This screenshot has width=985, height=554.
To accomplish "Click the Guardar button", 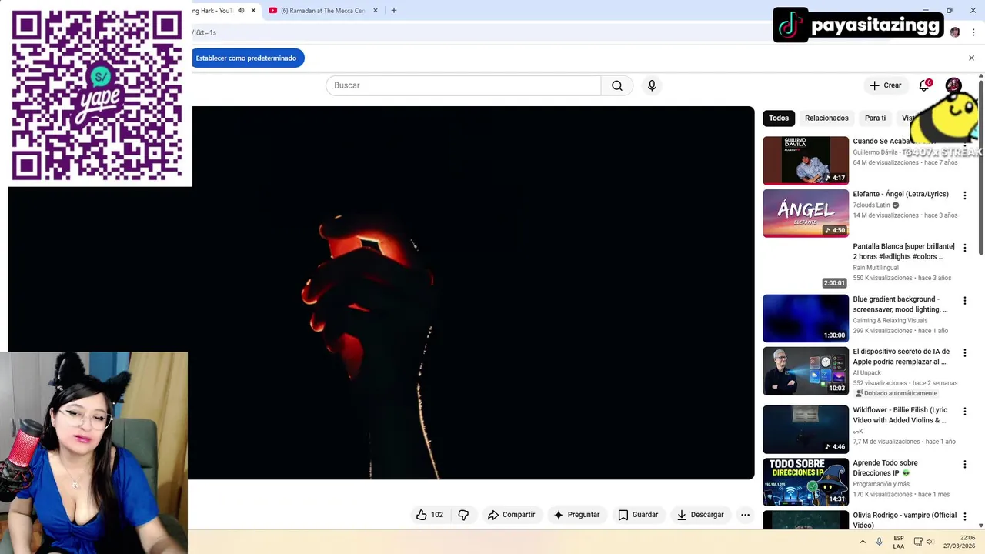I will [x=638, y=515].
